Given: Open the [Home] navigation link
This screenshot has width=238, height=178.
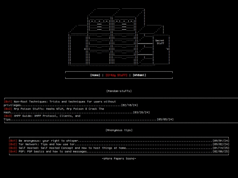Looking at the screenshot, I should 95,75.
